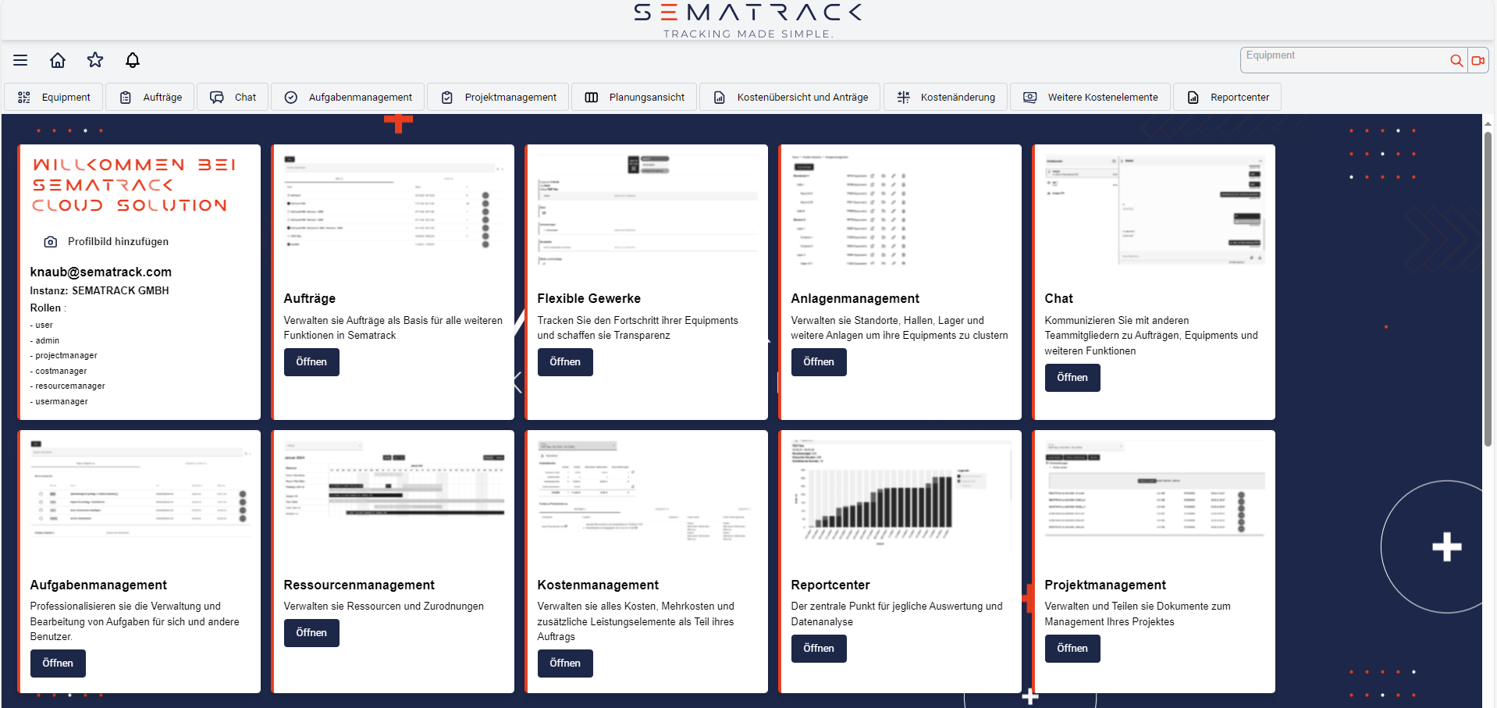Click the Planungsansicht columns icon

tap(592, 98)
